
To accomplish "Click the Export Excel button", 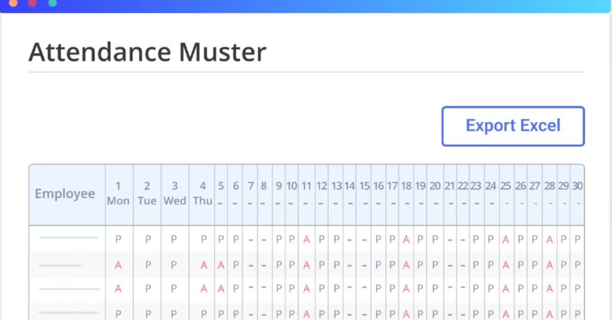I will pos(513,126).
